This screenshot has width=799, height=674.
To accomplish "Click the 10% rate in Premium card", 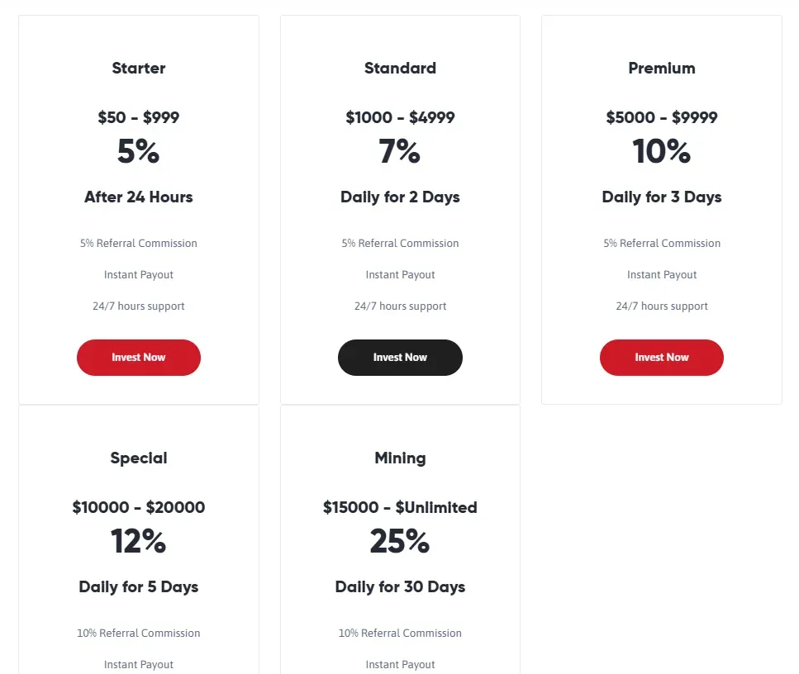I will (x=661, y=152).
